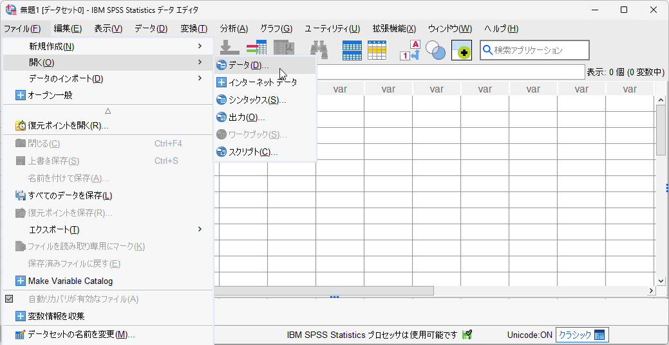
Task: Click the table icon beside クラシック
Action: click(600, 335)
